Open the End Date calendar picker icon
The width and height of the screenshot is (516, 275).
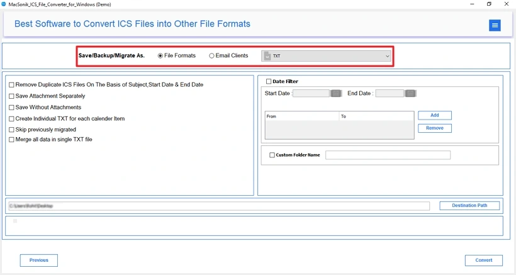410,93
